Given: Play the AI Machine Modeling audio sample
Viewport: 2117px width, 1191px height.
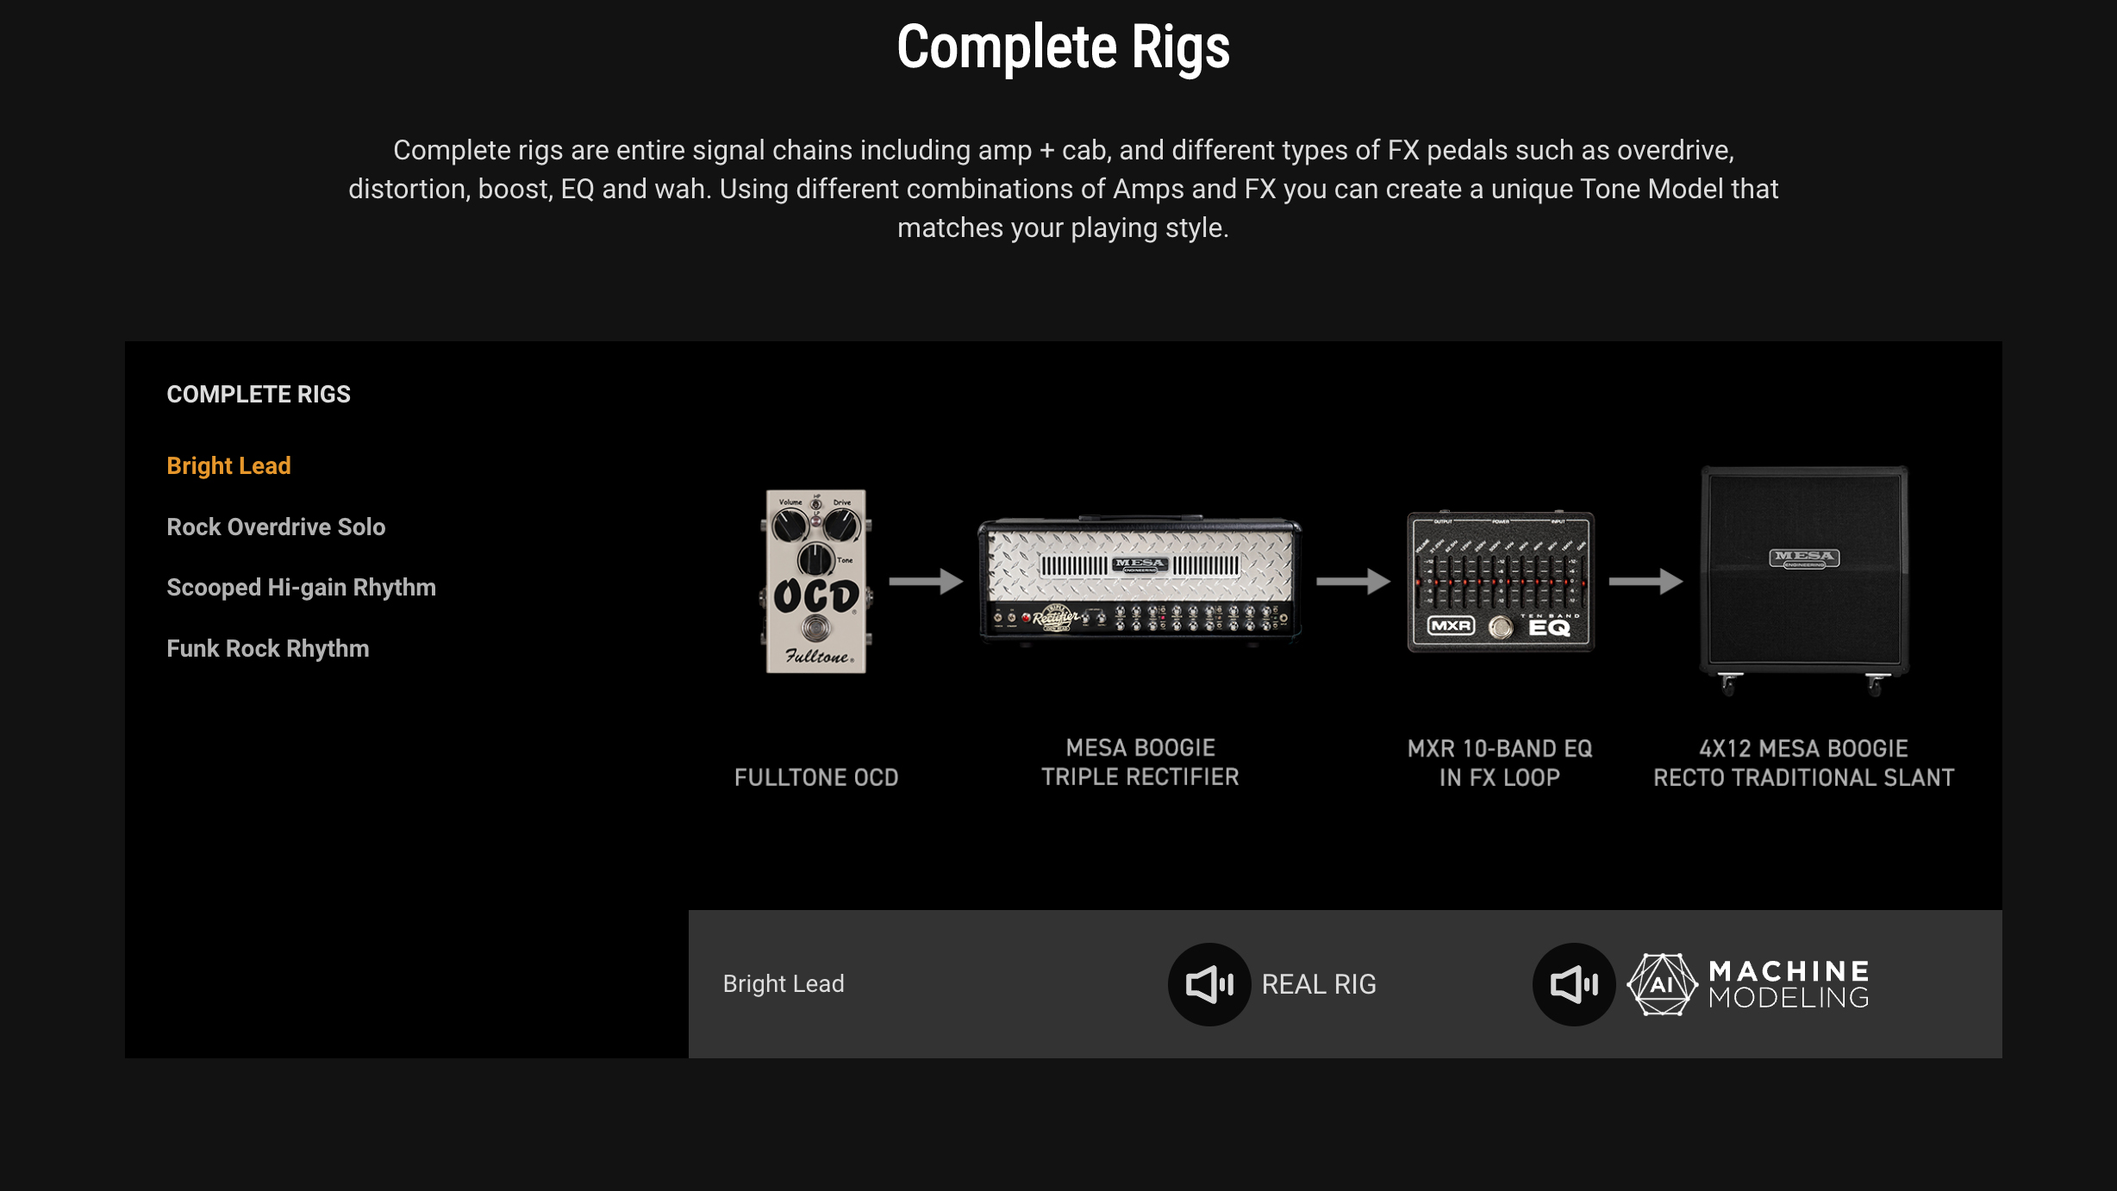Looking at the screenshot, I should point(1574,984).
